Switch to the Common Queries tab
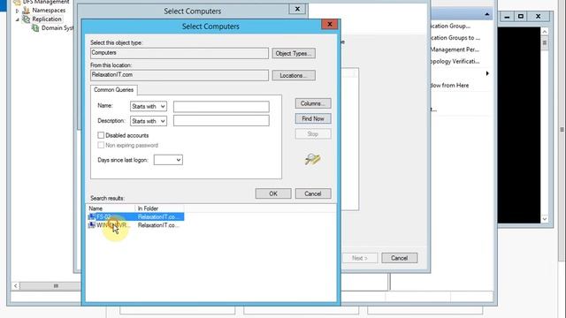566x318 pixels. click(x=114, y=90)
